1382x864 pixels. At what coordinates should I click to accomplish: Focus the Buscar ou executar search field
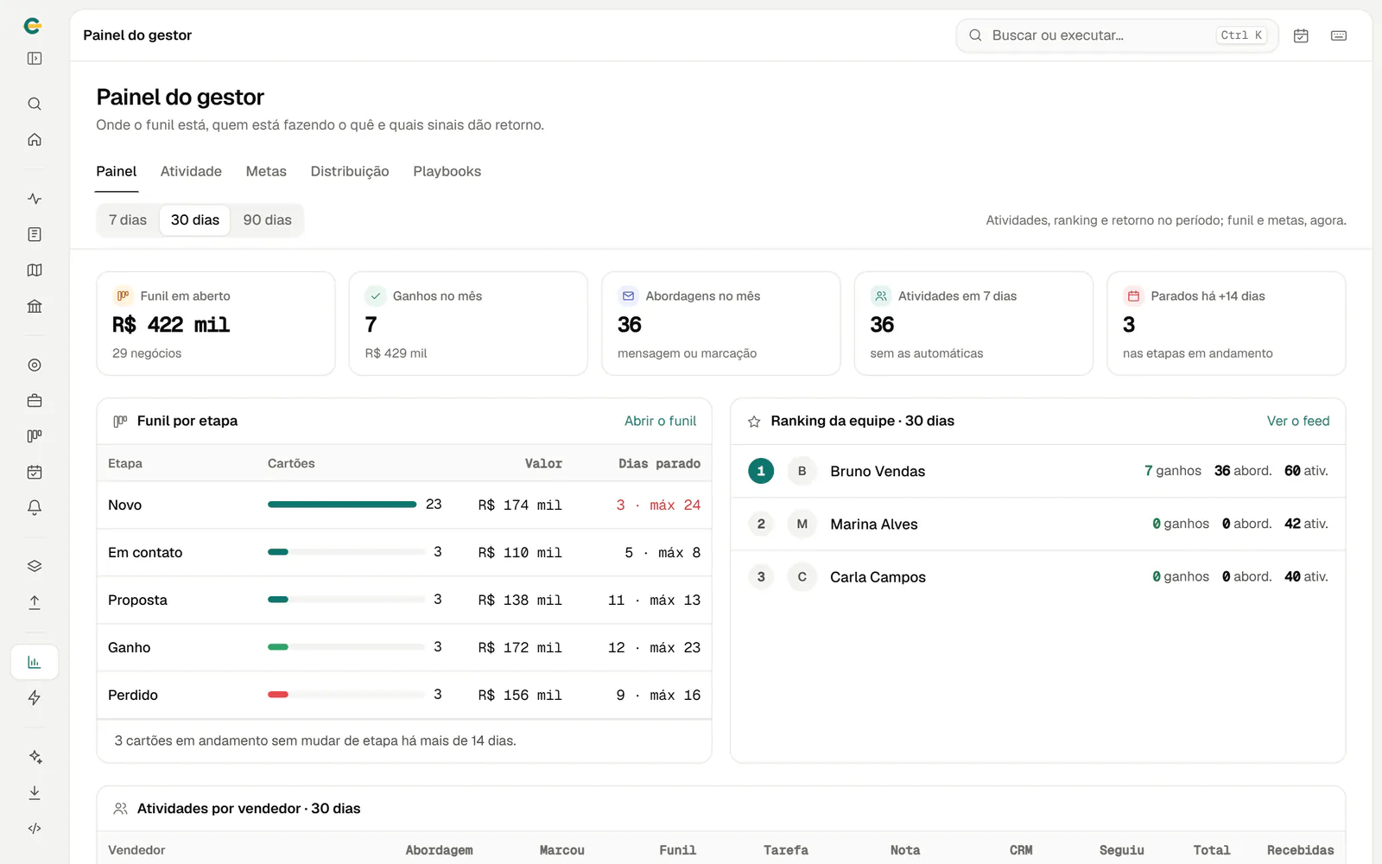[1117, 35]
